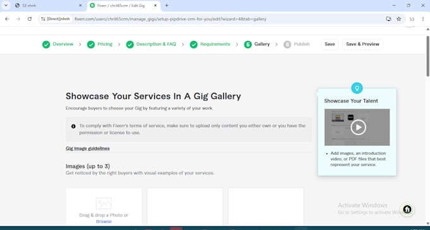Image resolution: width=430 pixels, height=230 pixels.
Task: Close the '53 nhnh' browser tab
Action: pos(80,6)
